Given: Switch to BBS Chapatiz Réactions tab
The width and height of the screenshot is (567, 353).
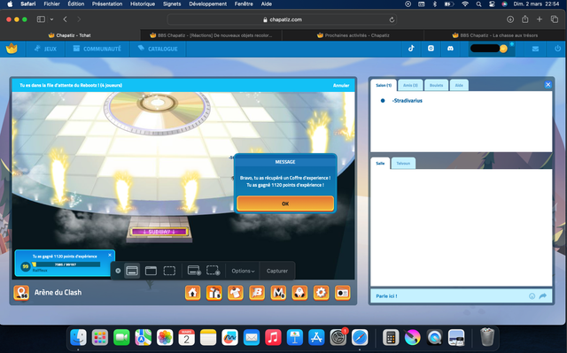Looking at the screenshot, I should [211, 35].
